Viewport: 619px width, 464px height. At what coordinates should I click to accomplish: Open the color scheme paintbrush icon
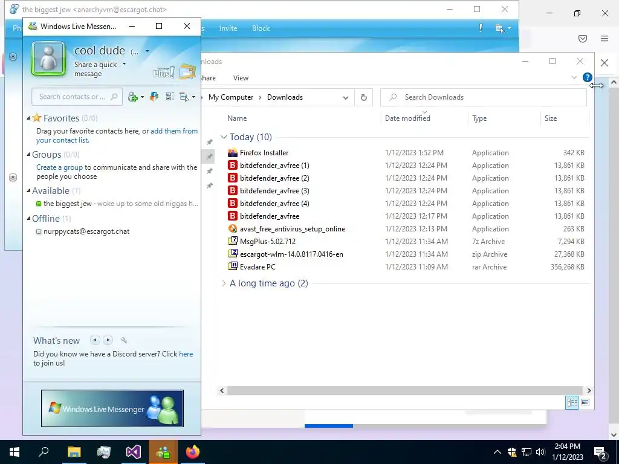click(154, 97)
